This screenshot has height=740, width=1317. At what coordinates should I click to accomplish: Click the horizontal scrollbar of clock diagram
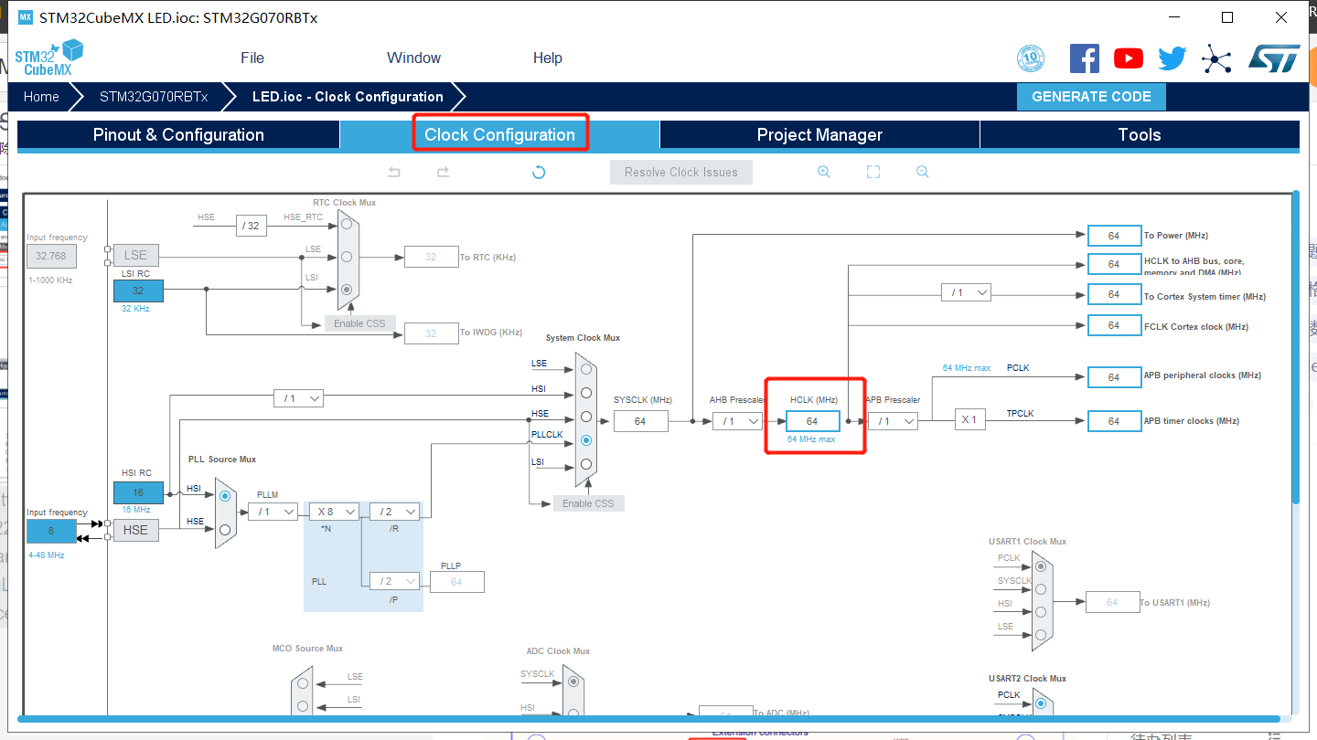click(649, 719)
